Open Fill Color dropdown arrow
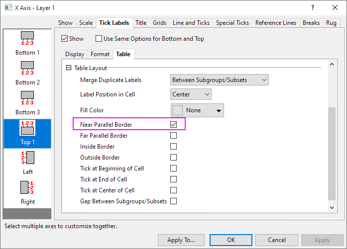 [x=219, y=110]
